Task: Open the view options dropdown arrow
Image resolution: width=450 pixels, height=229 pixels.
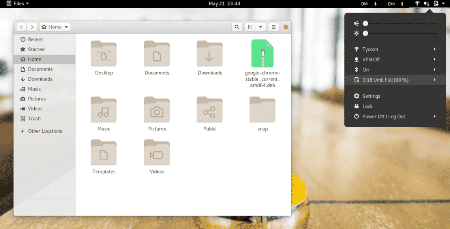Action: coord(260,27)
